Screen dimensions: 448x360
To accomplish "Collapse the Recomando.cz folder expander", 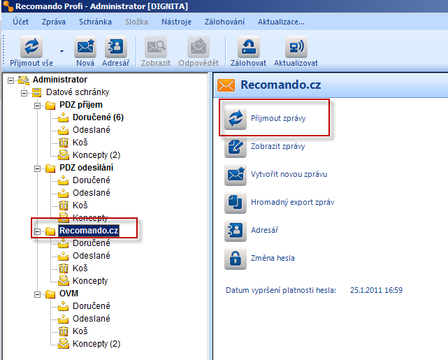I will pos(37,231).
